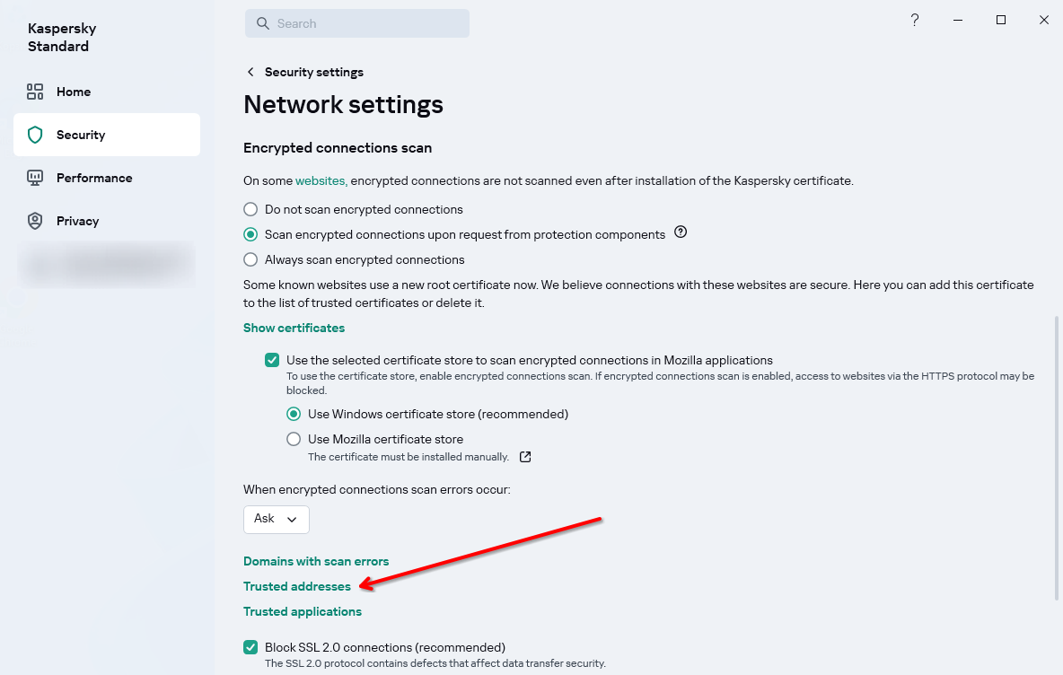Open the Trusted addresses link

click(x=297, y=586)
